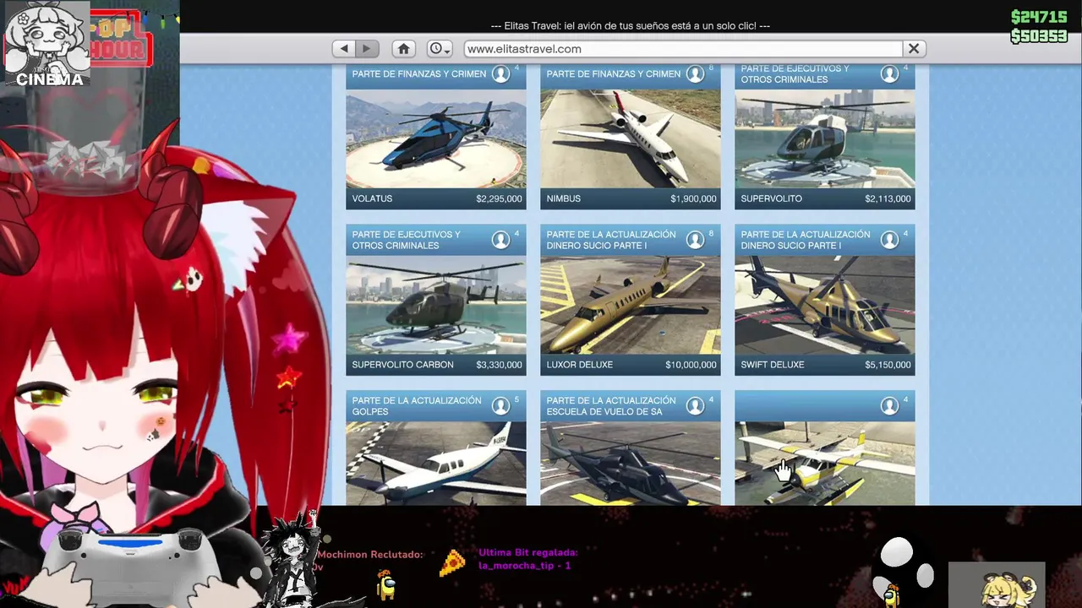This screenshot has width=1082, height=608.
Task: Click the seat icon on the Supervolito Carbon card
Action: [x=501, y=240]
